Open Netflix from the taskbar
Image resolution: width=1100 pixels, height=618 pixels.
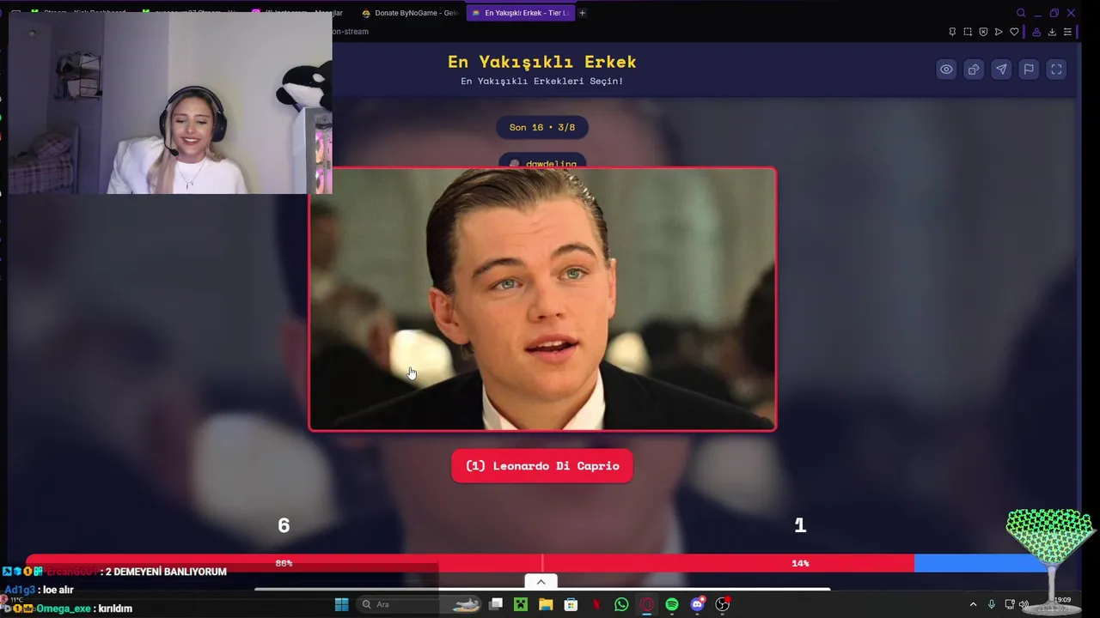[x=596, y=604]
